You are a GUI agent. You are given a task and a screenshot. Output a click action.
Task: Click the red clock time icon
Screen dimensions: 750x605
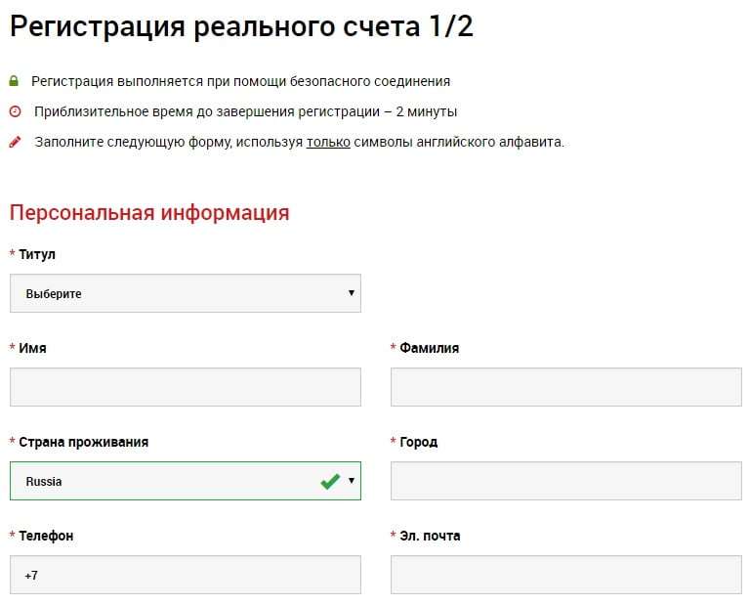tap(16, 111)
